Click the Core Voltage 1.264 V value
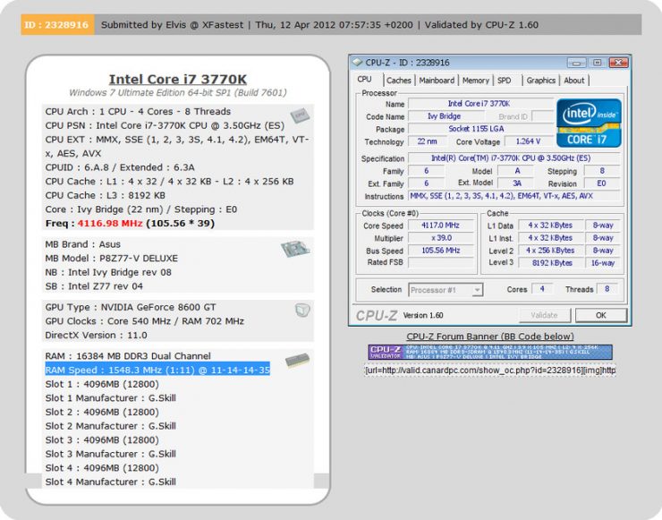 click(x=528, y=141)
